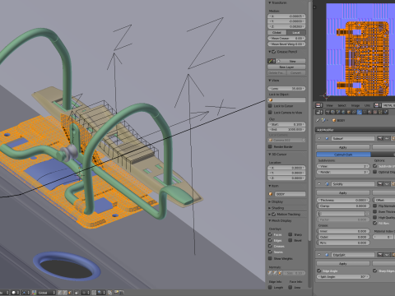Open the Texture properties tab icon
The width and height of the screenshot is (395, 296).
pyautogui.click(x=375, y=112)
